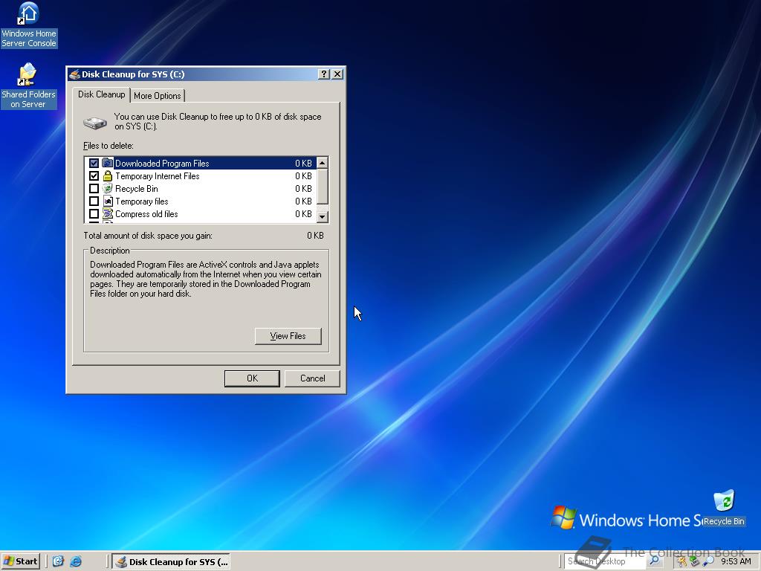
Task: Click the Downloaded Program Files folder icon
Action: click(108, 163)
